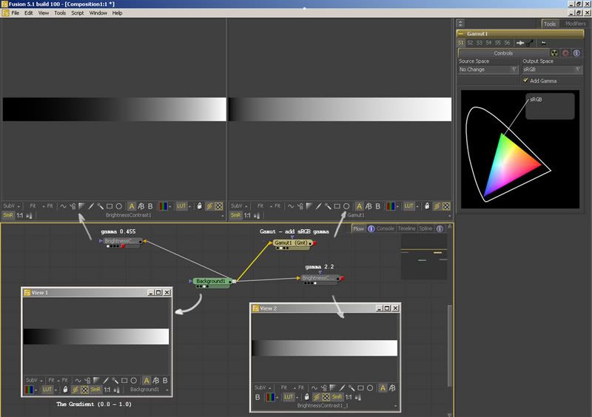
Task: Select settings slot S3 for Gamut1
Action: 479,43
